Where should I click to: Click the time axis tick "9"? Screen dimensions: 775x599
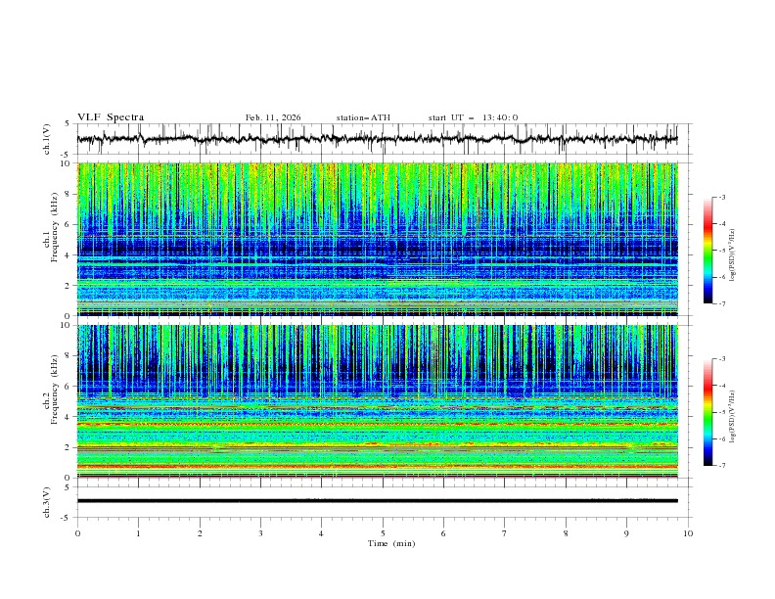click(626, 533)
